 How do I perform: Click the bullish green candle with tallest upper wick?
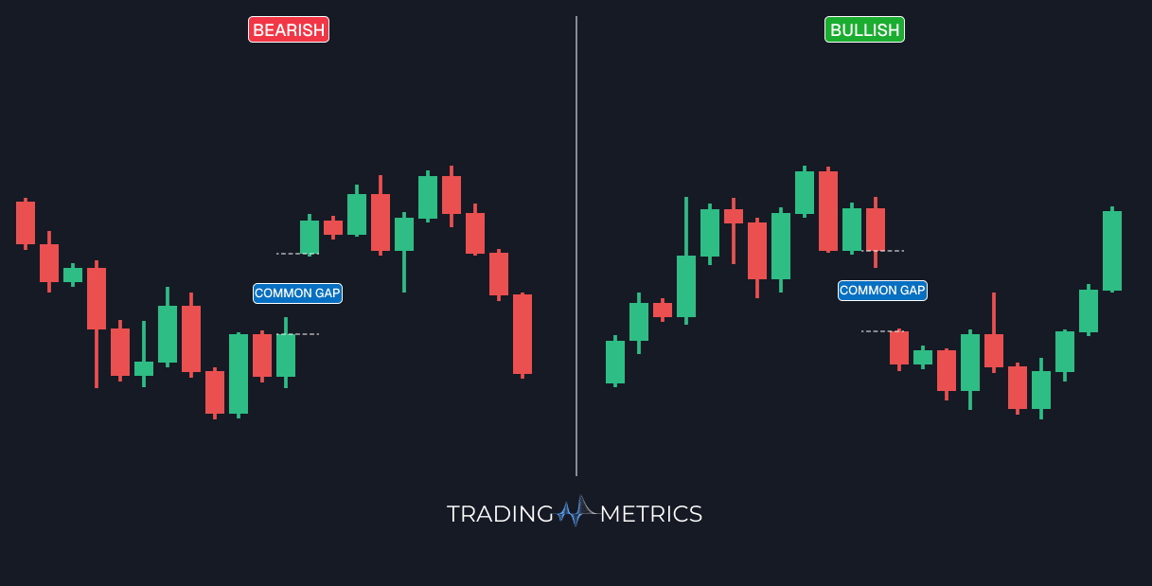coord(686,286)
